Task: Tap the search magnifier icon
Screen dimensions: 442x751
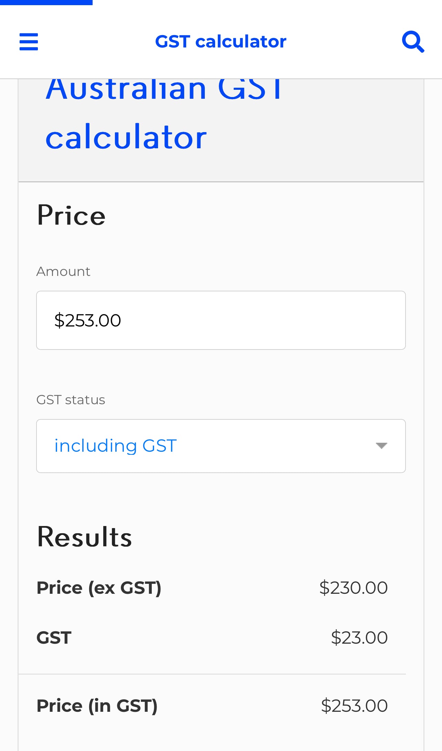Action: point(413,42)
